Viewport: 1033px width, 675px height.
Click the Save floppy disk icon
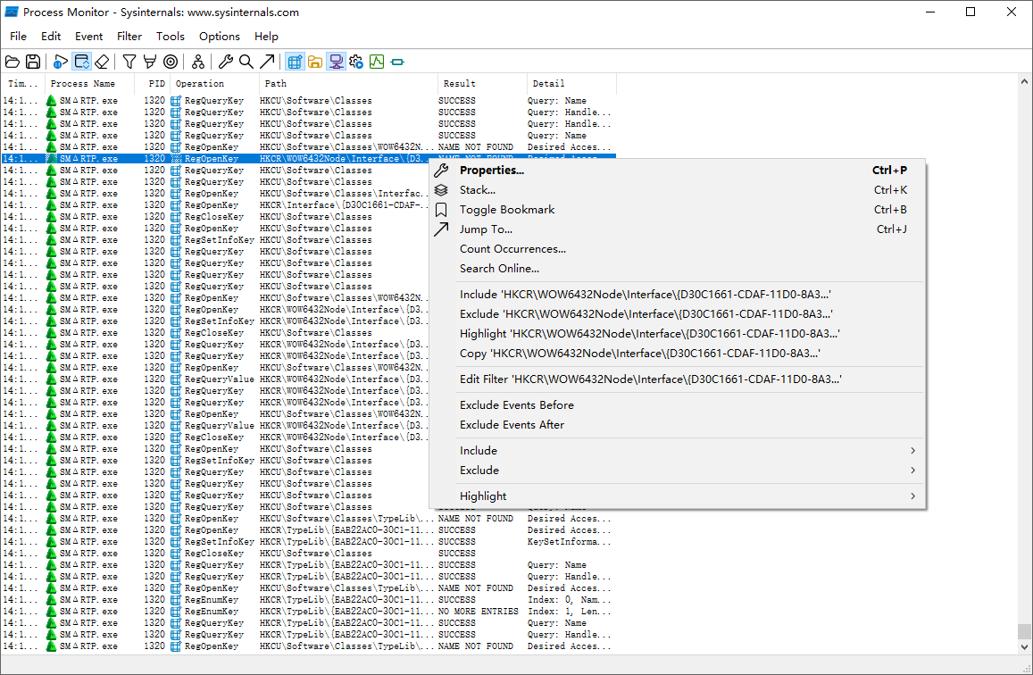point(33,62)
